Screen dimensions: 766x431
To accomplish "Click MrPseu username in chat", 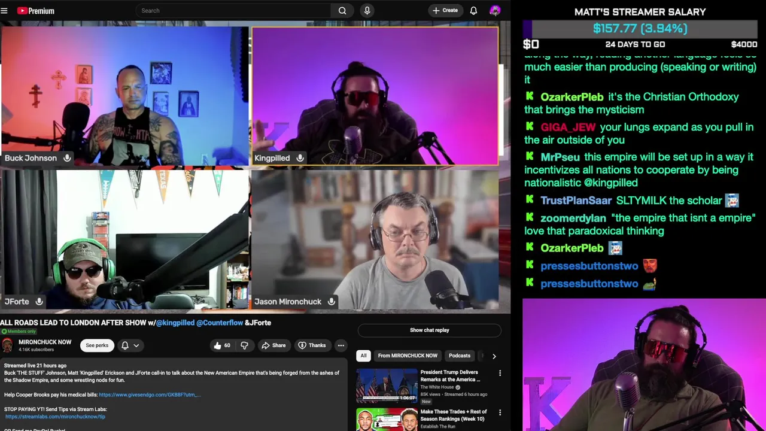I will 560,157.
